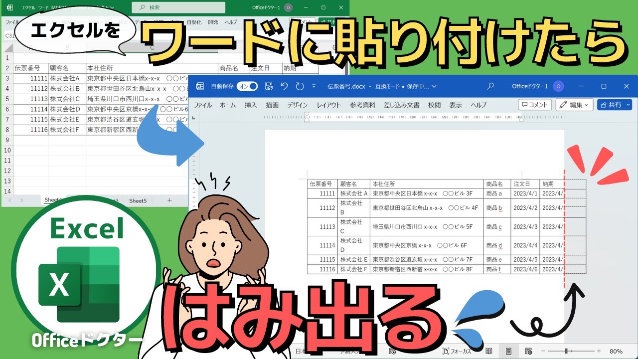Switch to the レイアウト tab in Word
Viewport: 638px width, 359px height.
(328, 105)
